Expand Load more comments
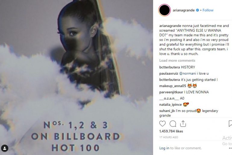Screen dimensions: 232x155 (x=177, y=60)
